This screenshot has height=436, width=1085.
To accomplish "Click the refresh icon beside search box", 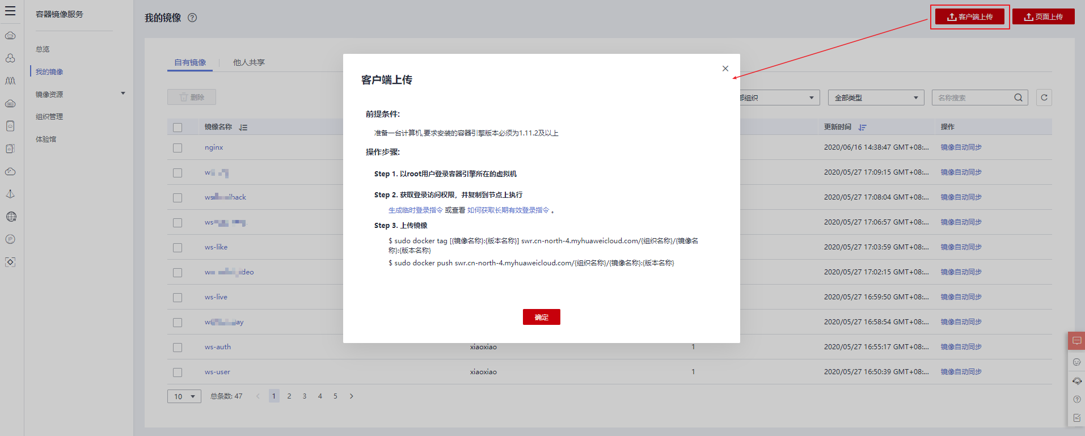I will pyautogui.click(x=1044, y=98).
